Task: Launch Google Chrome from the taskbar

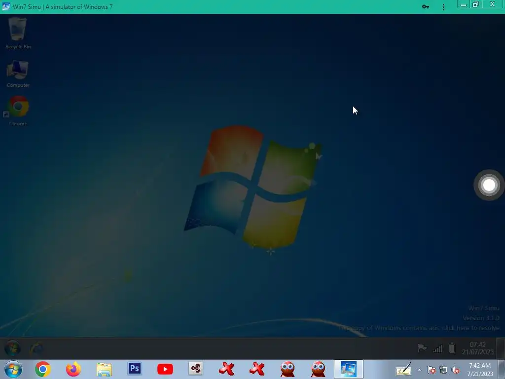Action: [43, 369]
